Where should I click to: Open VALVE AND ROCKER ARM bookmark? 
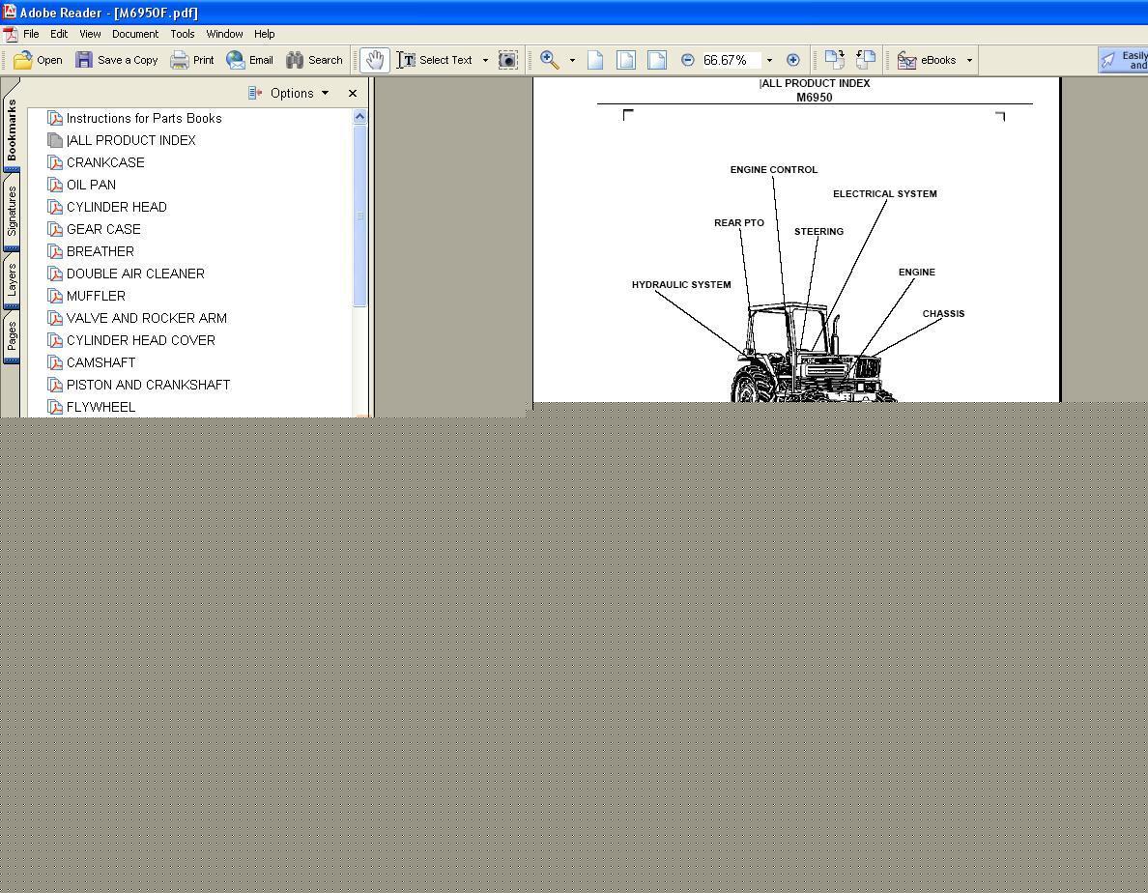click(147, 318)
